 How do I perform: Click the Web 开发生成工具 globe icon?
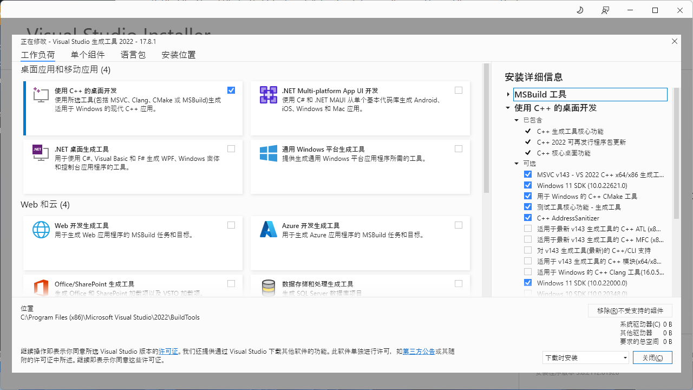[41, 230]
